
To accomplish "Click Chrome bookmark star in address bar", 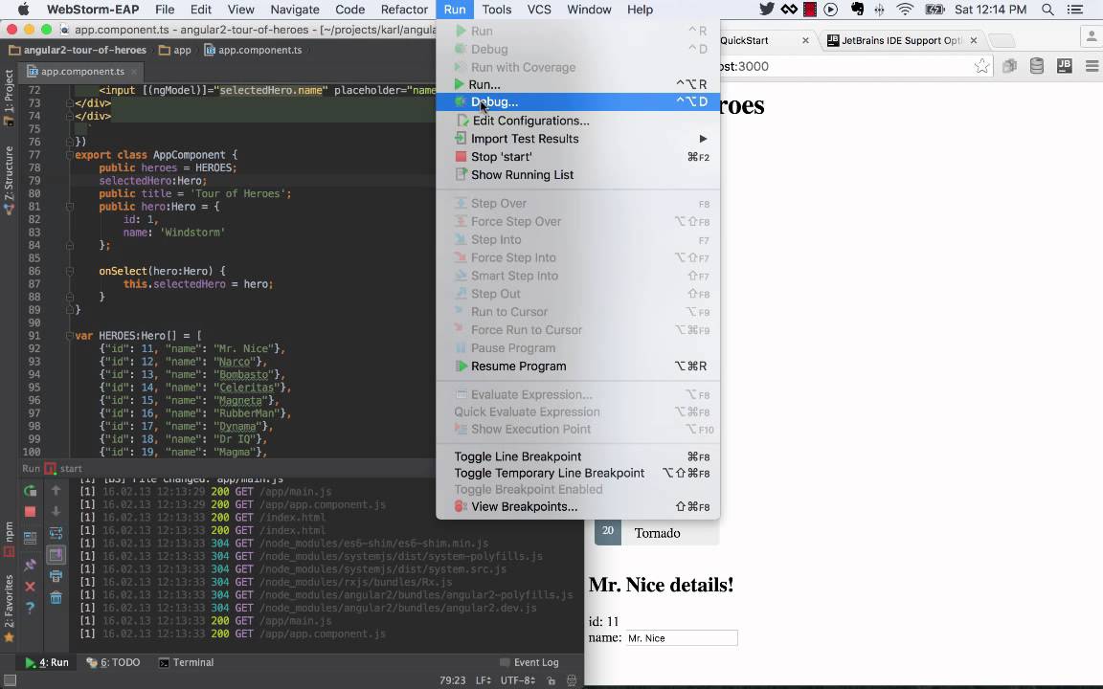I will 981,66.
